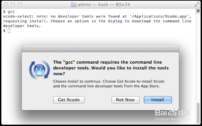The height and width of the screenshot is (126, 202).
Task: Enter full screen with the arrows icon
Action: coord(197,4)
